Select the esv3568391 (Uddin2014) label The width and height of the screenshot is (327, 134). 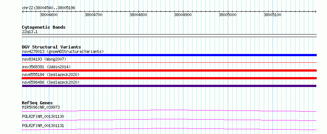point(46,67)
